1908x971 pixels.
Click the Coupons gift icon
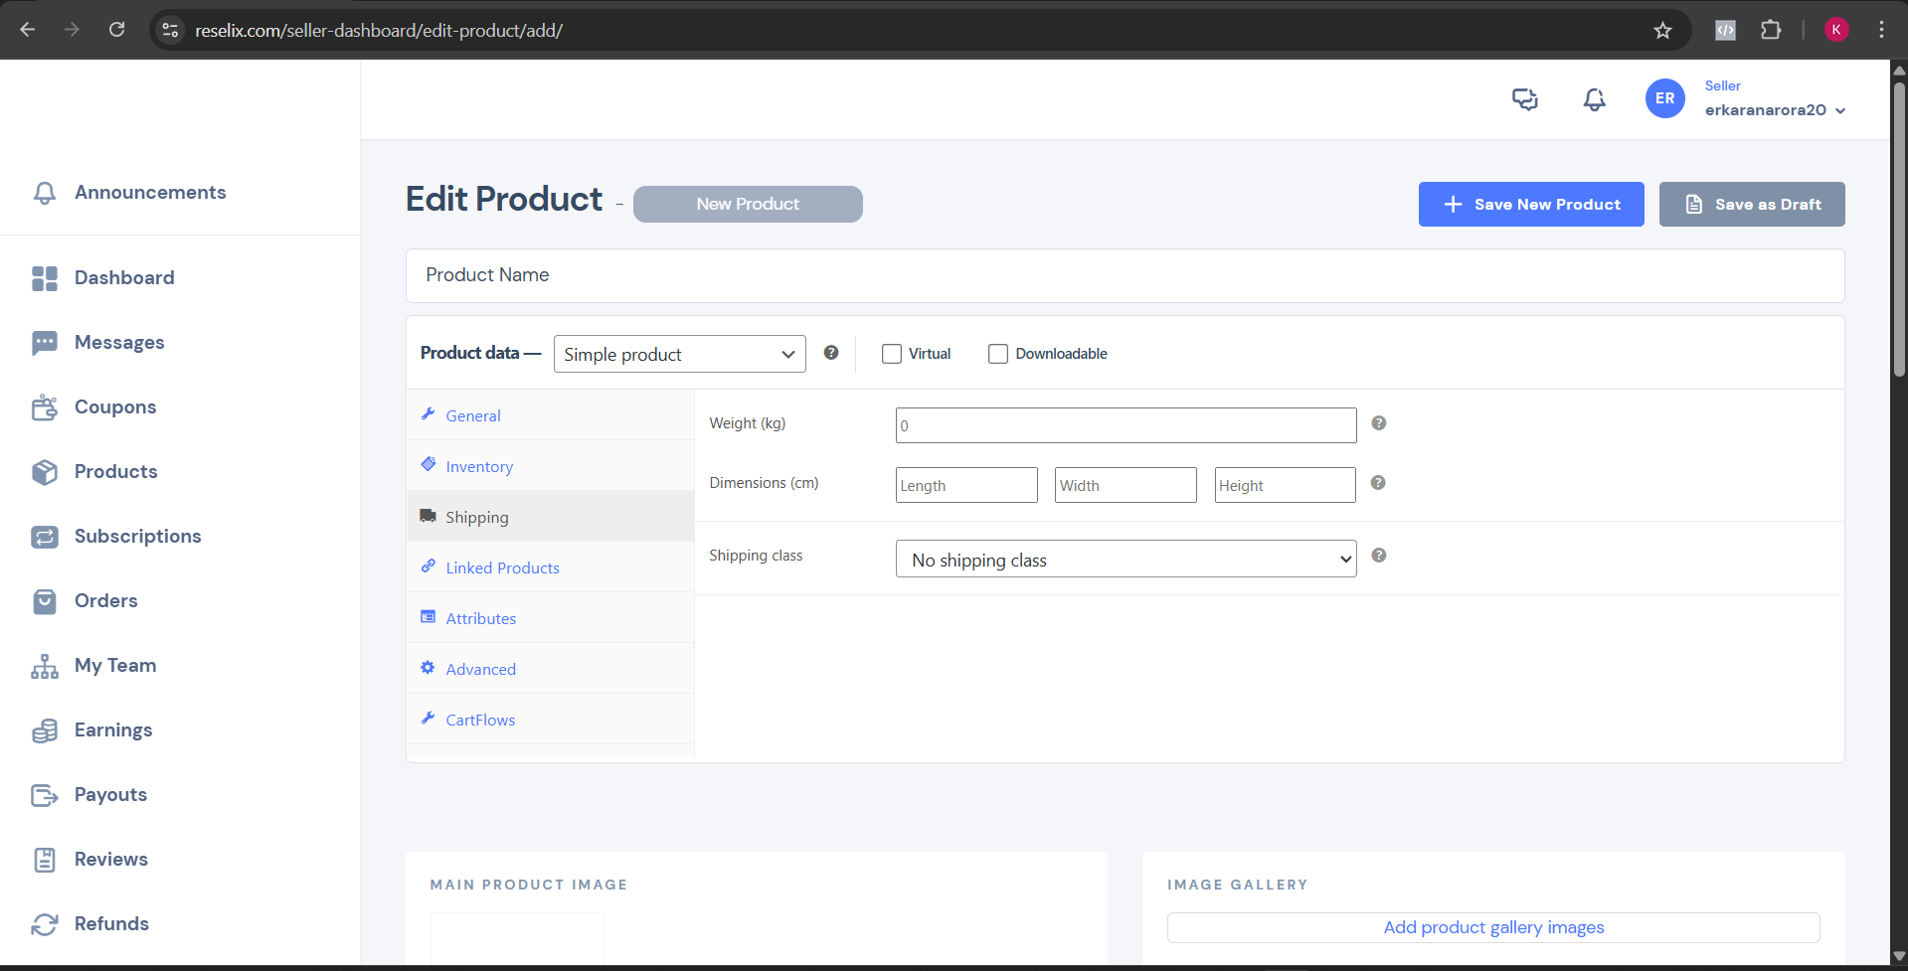44,407
